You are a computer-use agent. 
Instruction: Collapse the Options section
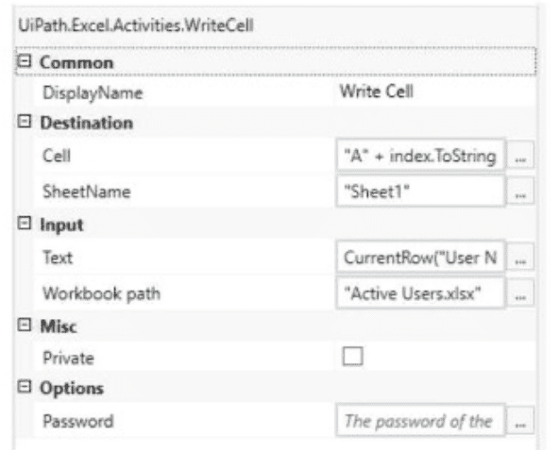coord(25,387)
